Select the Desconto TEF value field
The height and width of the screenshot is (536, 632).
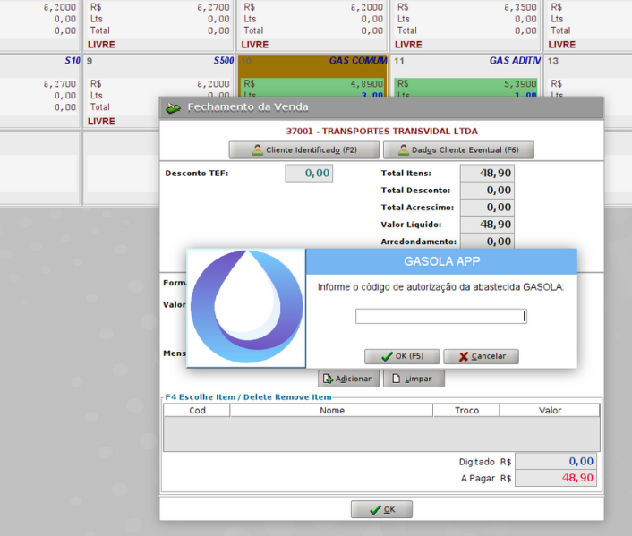click(x=309, y=174)
